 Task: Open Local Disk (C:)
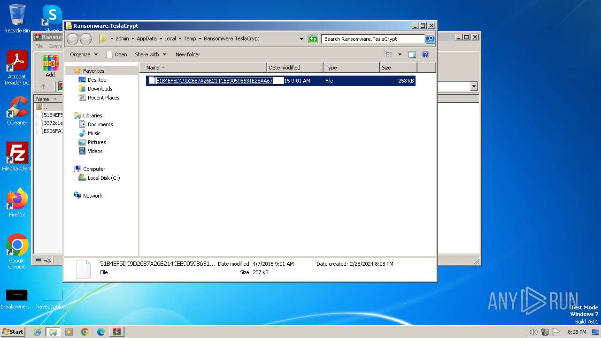coord(104,178)
